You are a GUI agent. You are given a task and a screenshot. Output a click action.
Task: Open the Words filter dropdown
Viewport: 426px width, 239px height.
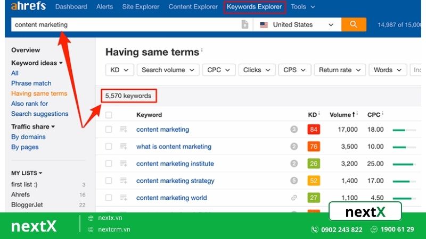(x=388, y=70)
